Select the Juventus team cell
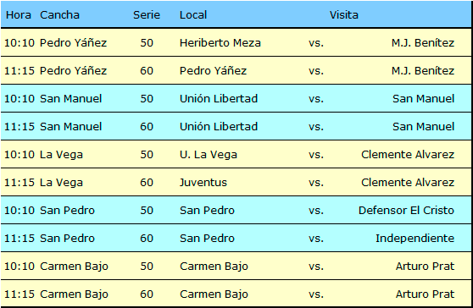 (203, 183)
